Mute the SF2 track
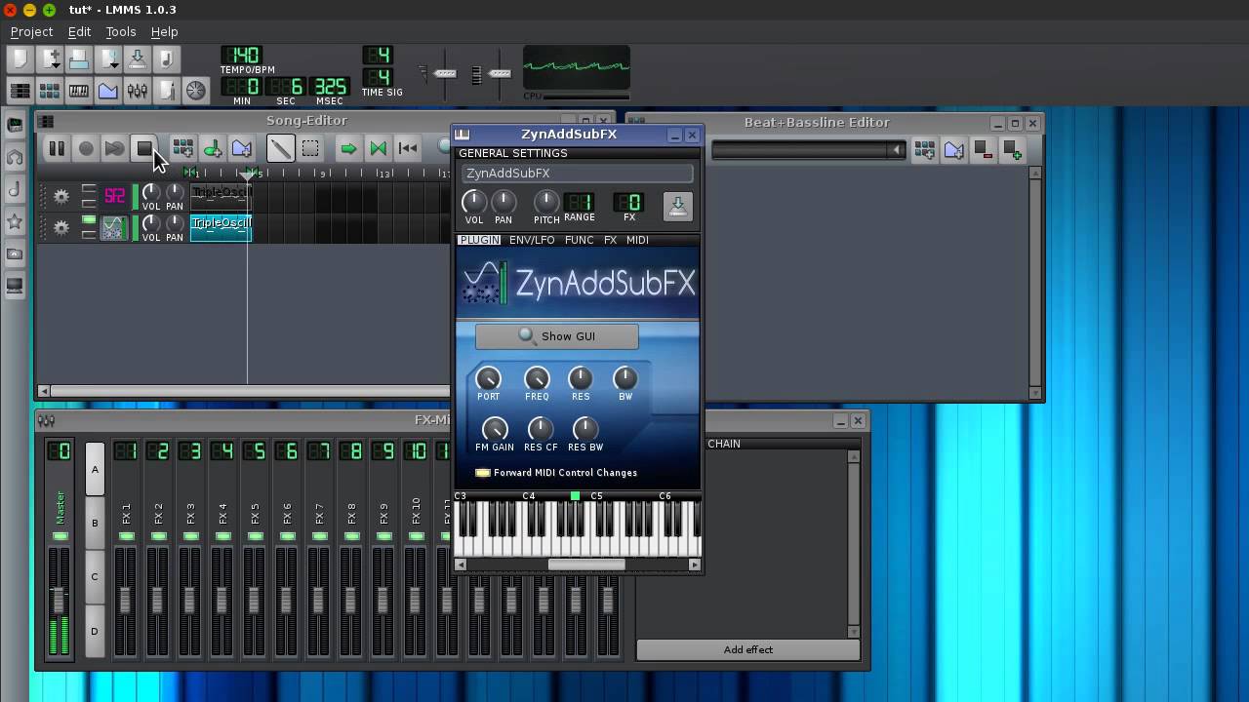 (89, 190)
